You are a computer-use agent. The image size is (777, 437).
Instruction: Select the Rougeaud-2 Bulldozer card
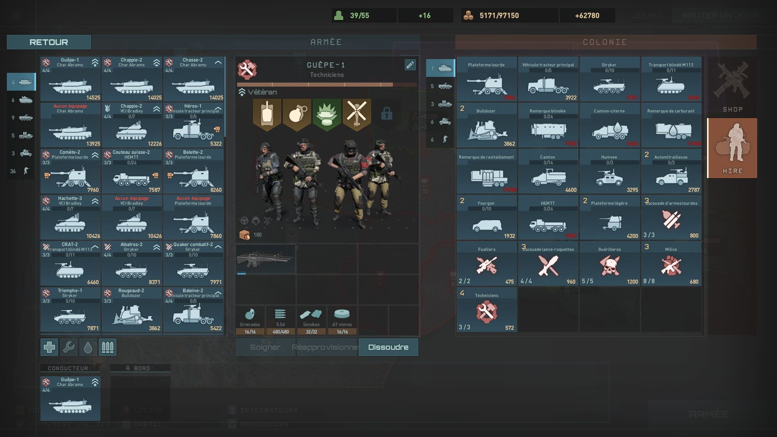click(x=132, y=310)
